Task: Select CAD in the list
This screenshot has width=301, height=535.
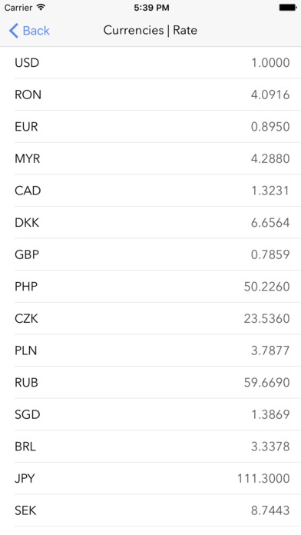Action: (x=150, y=191)
